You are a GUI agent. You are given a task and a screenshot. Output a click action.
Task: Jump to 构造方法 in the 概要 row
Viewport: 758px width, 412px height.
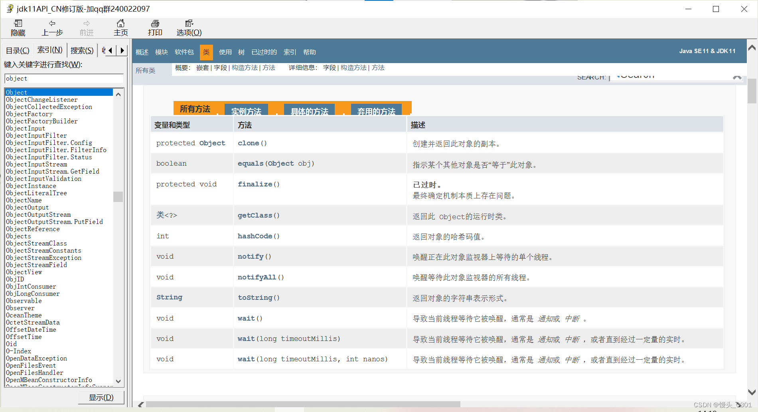tap(245, 68)
